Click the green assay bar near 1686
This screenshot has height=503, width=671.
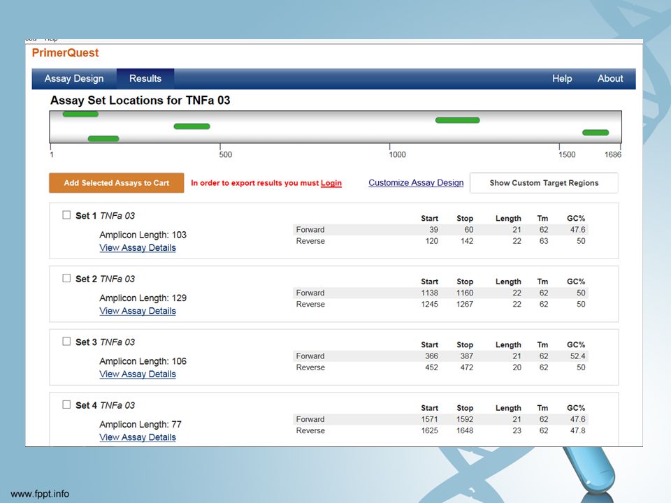click(x=596, y=133)
